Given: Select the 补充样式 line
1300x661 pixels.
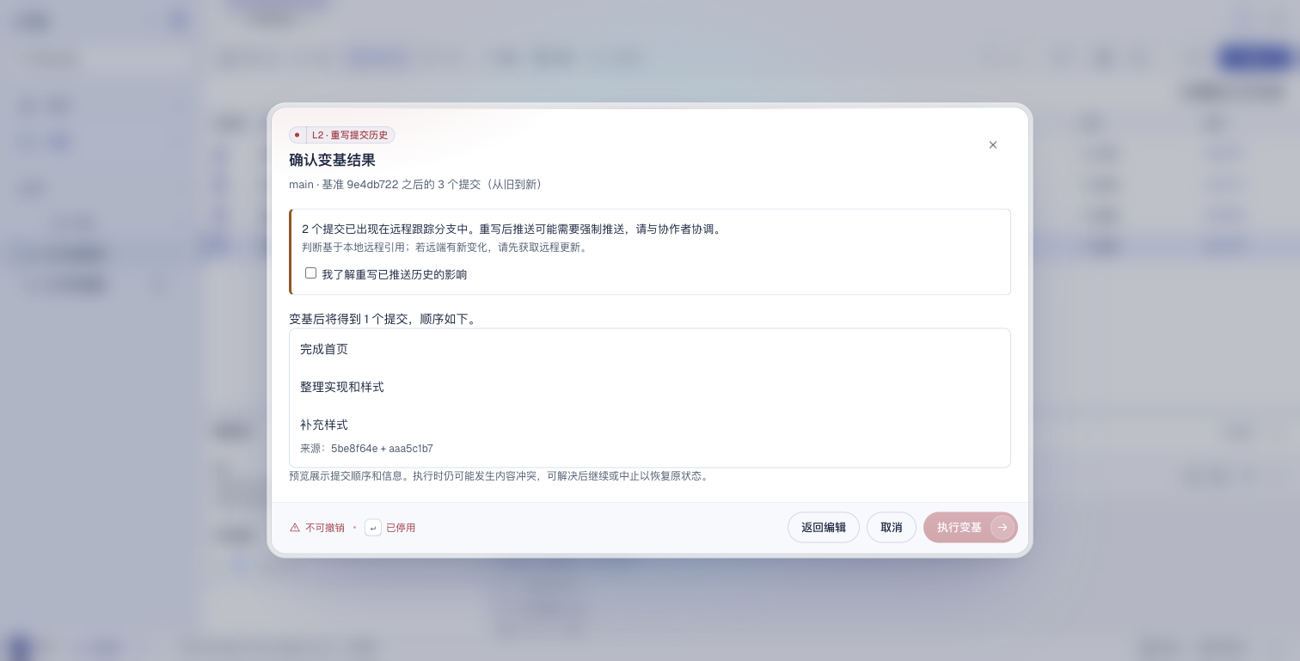Looking at the screenshot, I should pyautogui.click(x=324, y=425).
